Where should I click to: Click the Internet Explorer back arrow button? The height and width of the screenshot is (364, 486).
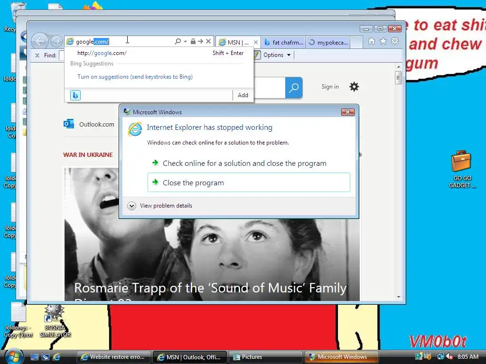(40, 41)
